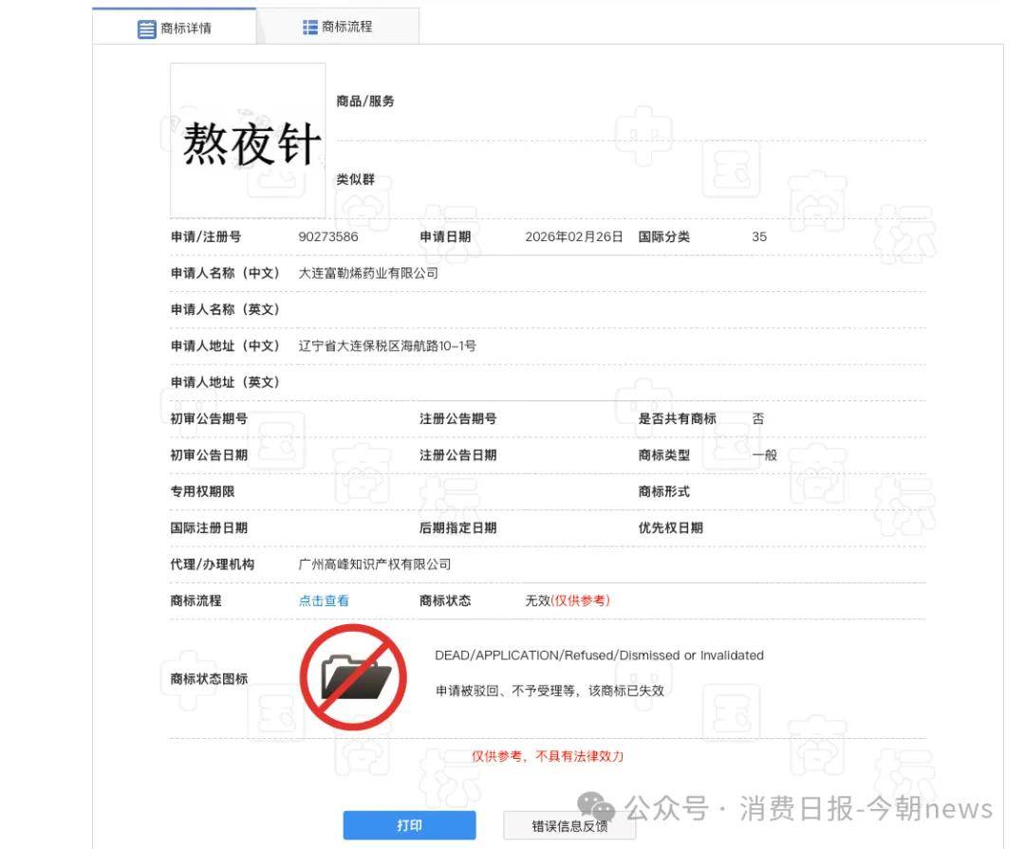1025x849 pixels.
Task: Click the 后期指定日期 label
Action: [x=458, y=527]
